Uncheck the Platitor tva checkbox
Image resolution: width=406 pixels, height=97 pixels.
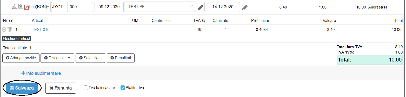coord(123,88)
